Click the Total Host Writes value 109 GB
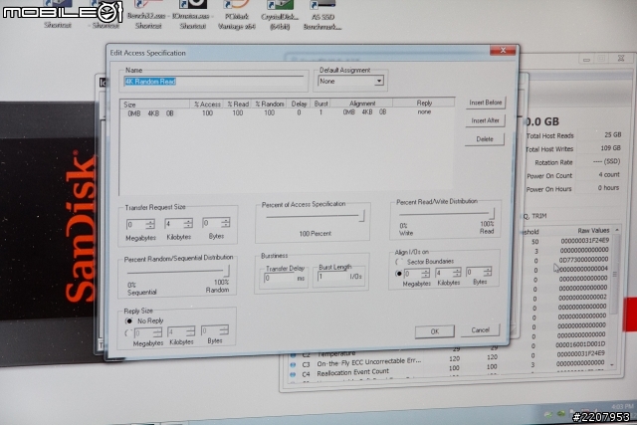 [610, 148]
